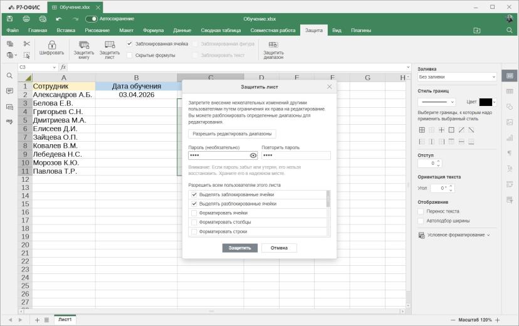Check Форматировать ячейки option
This screenshot has height=326, width=519.
click(x=194, y=213)
